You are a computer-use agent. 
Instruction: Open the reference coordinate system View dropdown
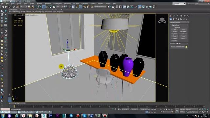60,7
